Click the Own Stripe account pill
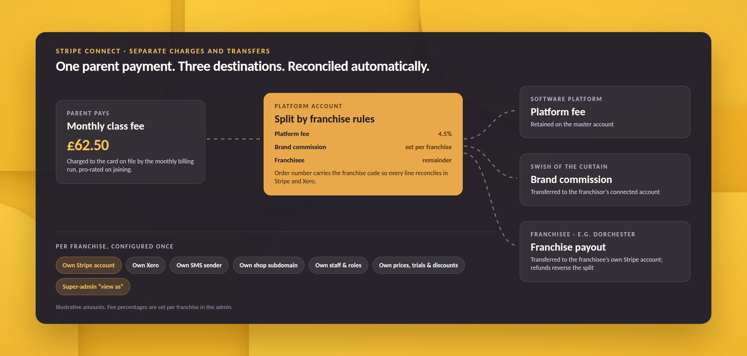The image size is (747, 356). click(x=89, y=265)
